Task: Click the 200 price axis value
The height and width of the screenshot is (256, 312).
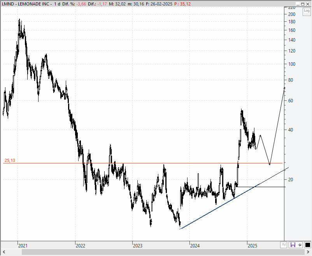Action: pos(292,14)
